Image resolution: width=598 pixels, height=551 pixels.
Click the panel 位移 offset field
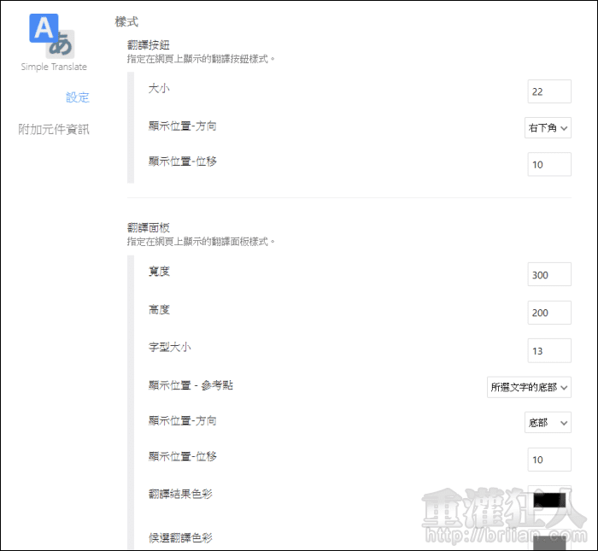pyautogui.click(x=548, y=460)
